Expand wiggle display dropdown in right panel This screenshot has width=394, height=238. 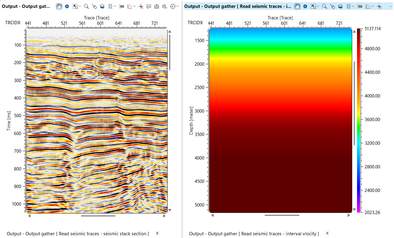click(x=353, y=6)
